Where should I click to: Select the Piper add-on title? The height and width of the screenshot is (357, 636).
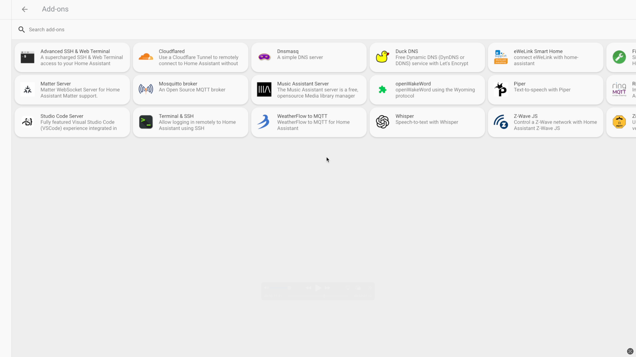point(520,84)
